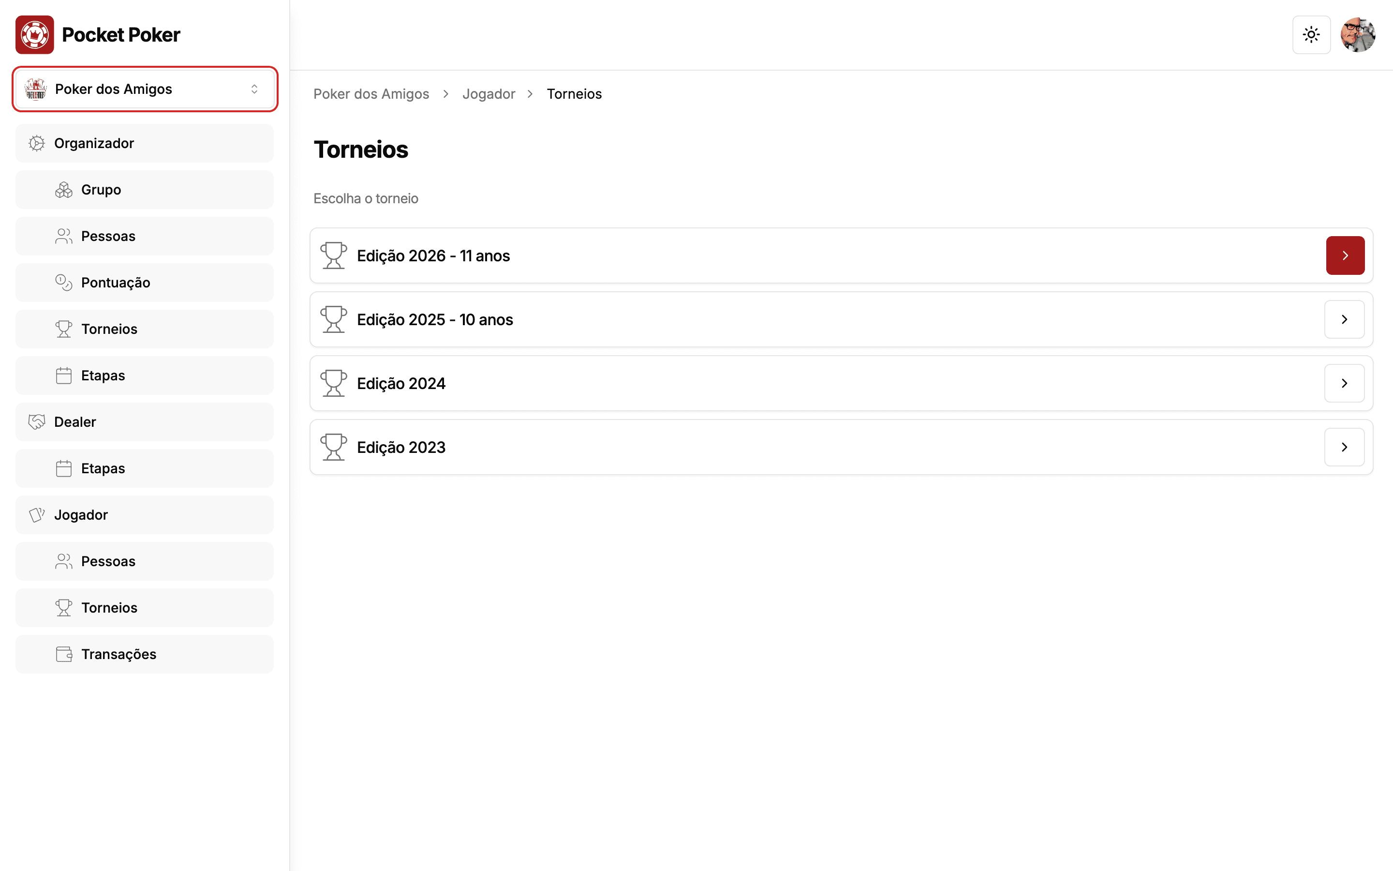The width and height of the screenshot is (1393, 871).
Task: Open Pessoas under Jogador
Action: (145, 561)
